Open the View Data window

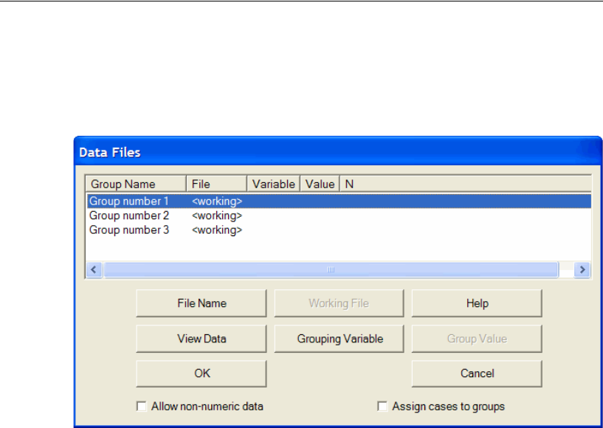(x=201, y=339)
